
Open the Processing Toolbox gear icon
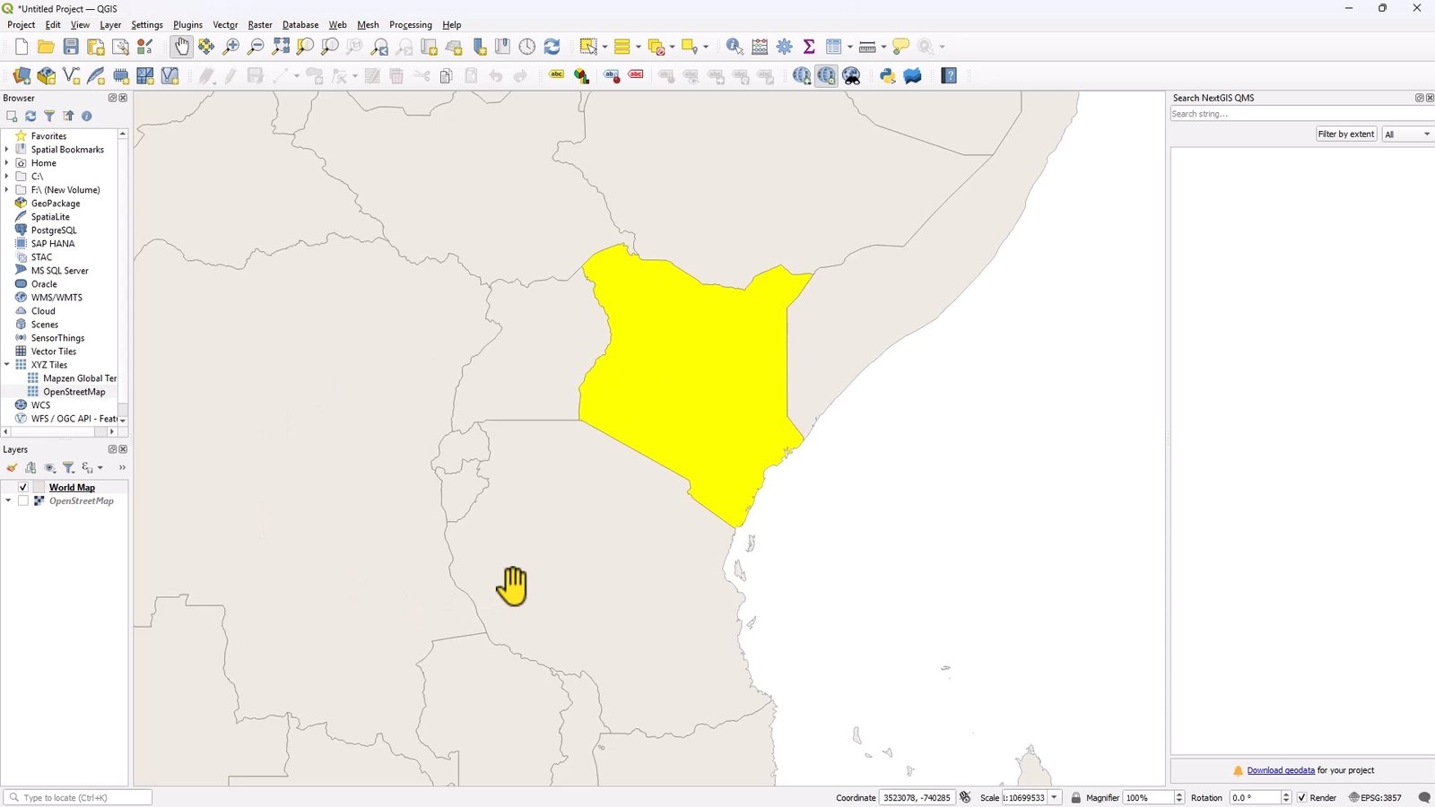tap(784, 46)
